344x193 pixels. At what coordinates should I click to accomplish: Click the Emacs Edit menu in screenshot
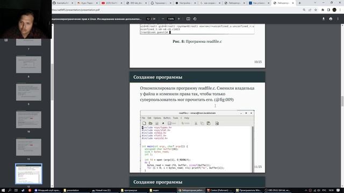point(149,118)
